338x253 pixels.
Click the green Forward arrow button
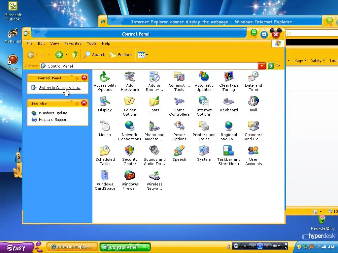(59, 55)
